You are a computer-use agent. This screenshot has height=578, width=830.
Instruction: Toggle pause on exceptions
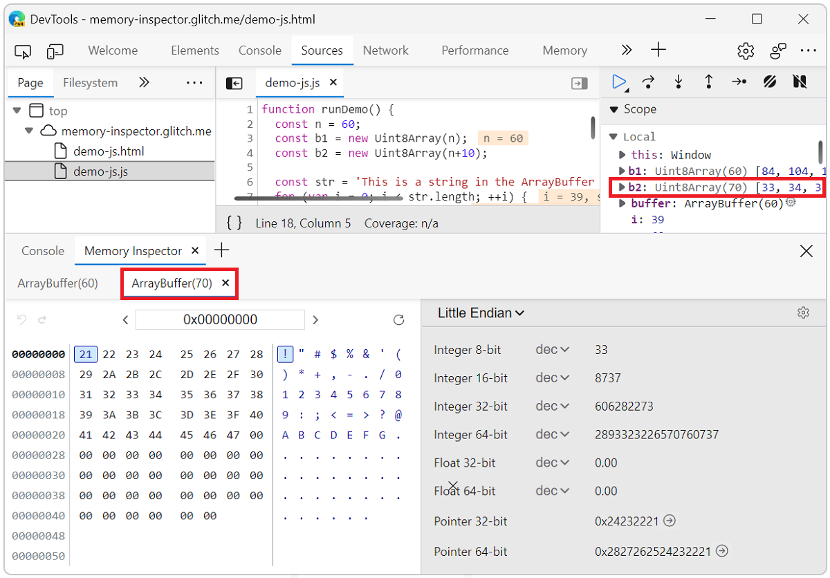(800, 82)
